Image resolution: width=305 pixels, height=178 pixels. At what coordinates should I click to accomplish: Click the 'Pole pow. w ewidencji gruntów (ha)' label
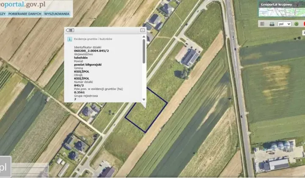(x=98, y=89)
